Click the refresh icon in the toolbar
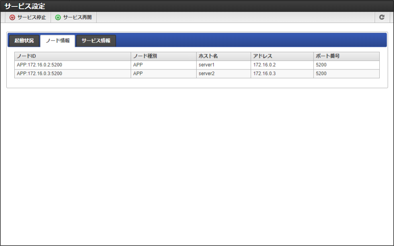Image resolution: width=394 pixels, height=246 pixels. pyautogui.click(x=382, y=17)
